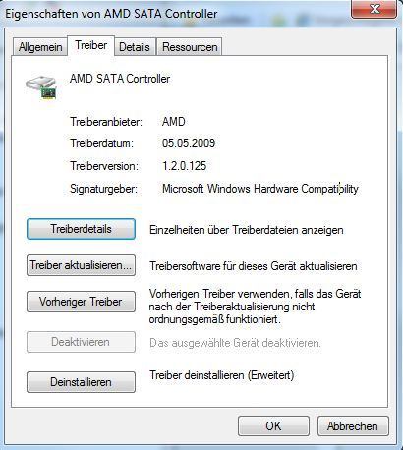Click the Treiber aktualisieren... button
The height and width of the screenshot is (450, 403).
coord(81,265)
